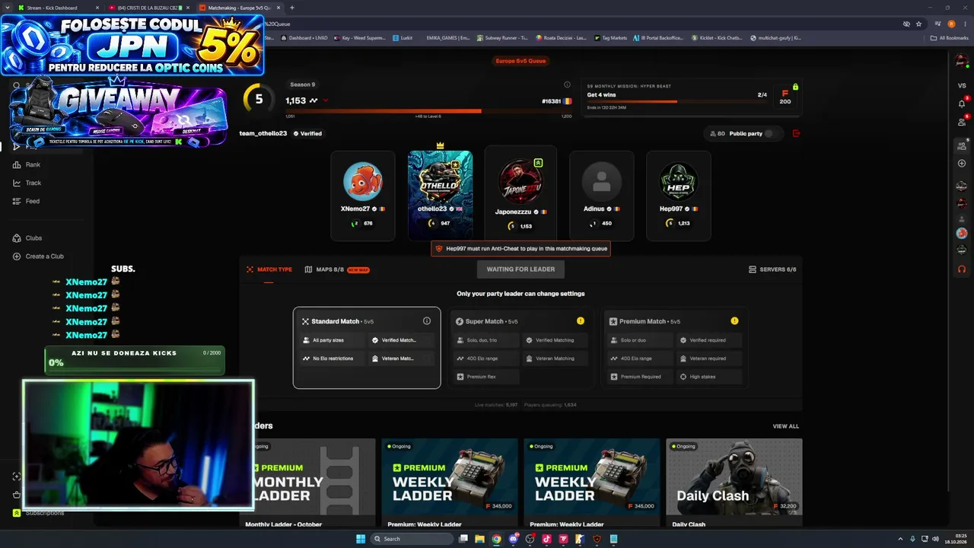The image size is (974, 548).
Task: Click the Europe 5v5 Queue label
Action: pyautogui.click(x=520, y=61)
